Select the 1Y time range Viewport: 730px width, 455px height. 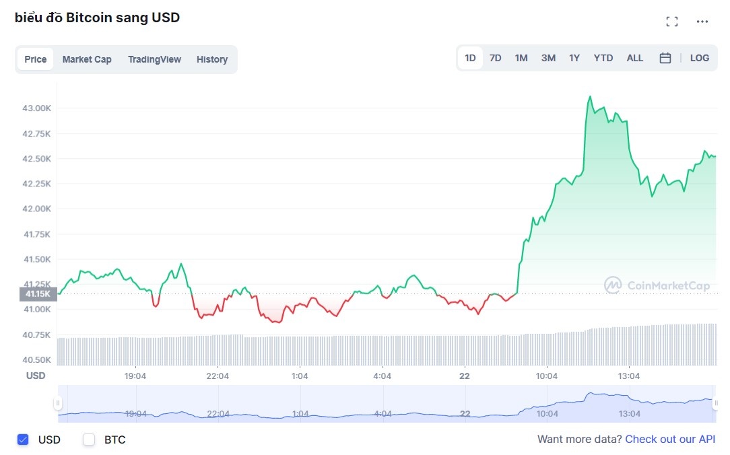[574, 58]
